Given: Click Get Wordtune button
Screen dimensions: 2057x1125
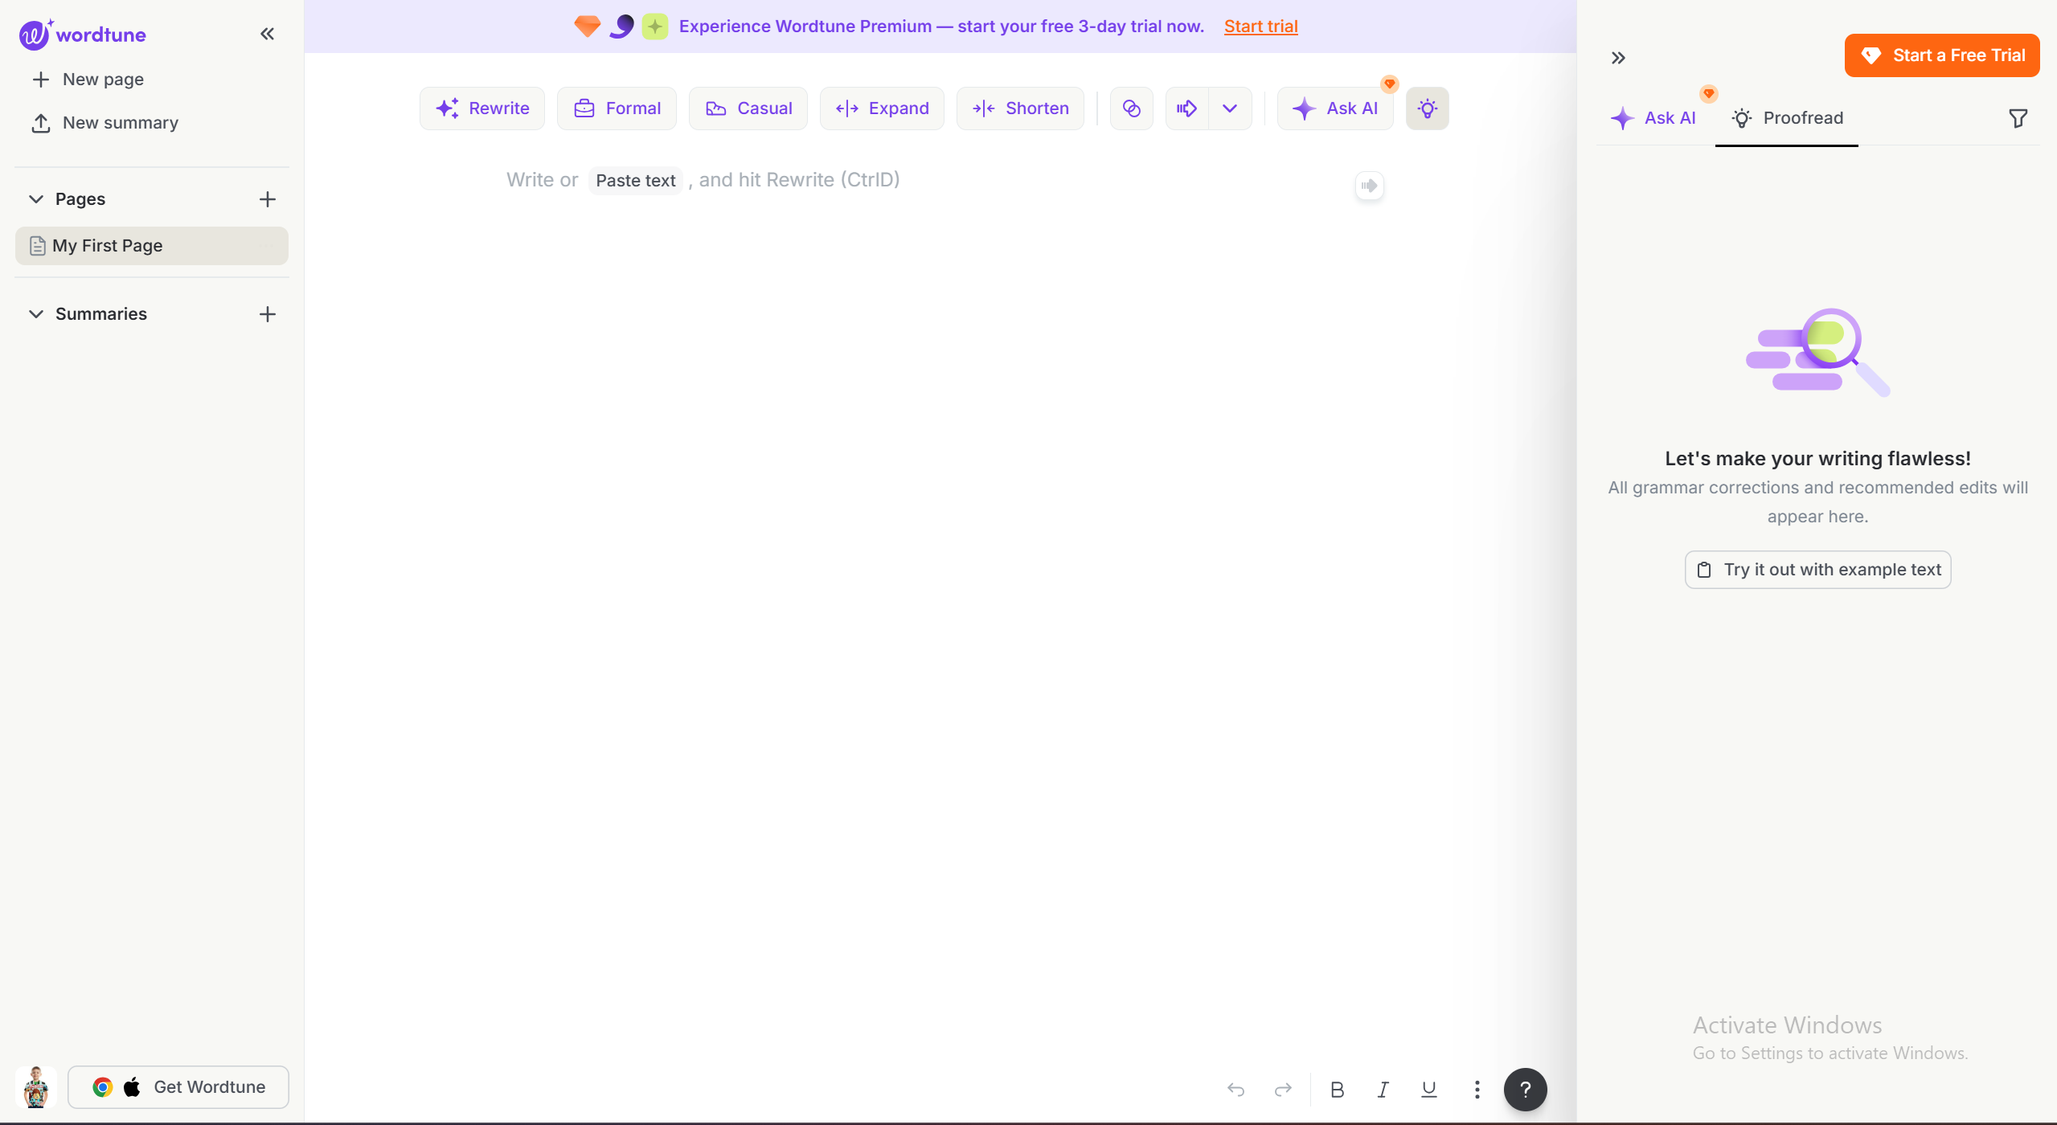Looking at the screenshot, I should 178,1086.
